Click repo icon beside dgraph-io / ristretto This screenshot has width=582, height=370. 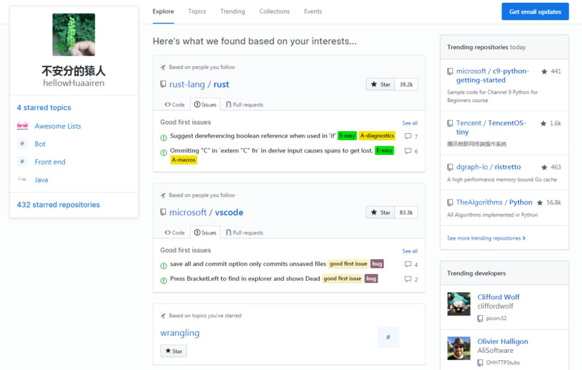click(450, 167)
